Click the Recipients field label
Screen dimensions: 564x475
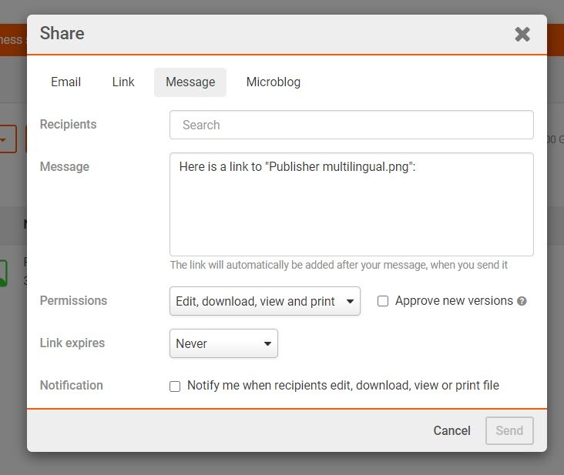click(x=69, y=125)
